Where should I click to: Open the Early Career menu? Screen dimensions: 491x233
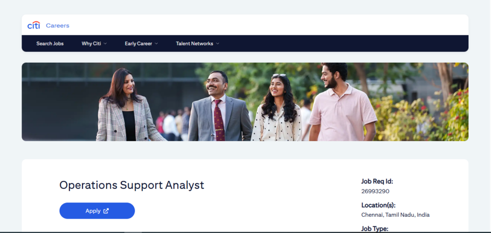pyautogui.click(x=139, y=44)
